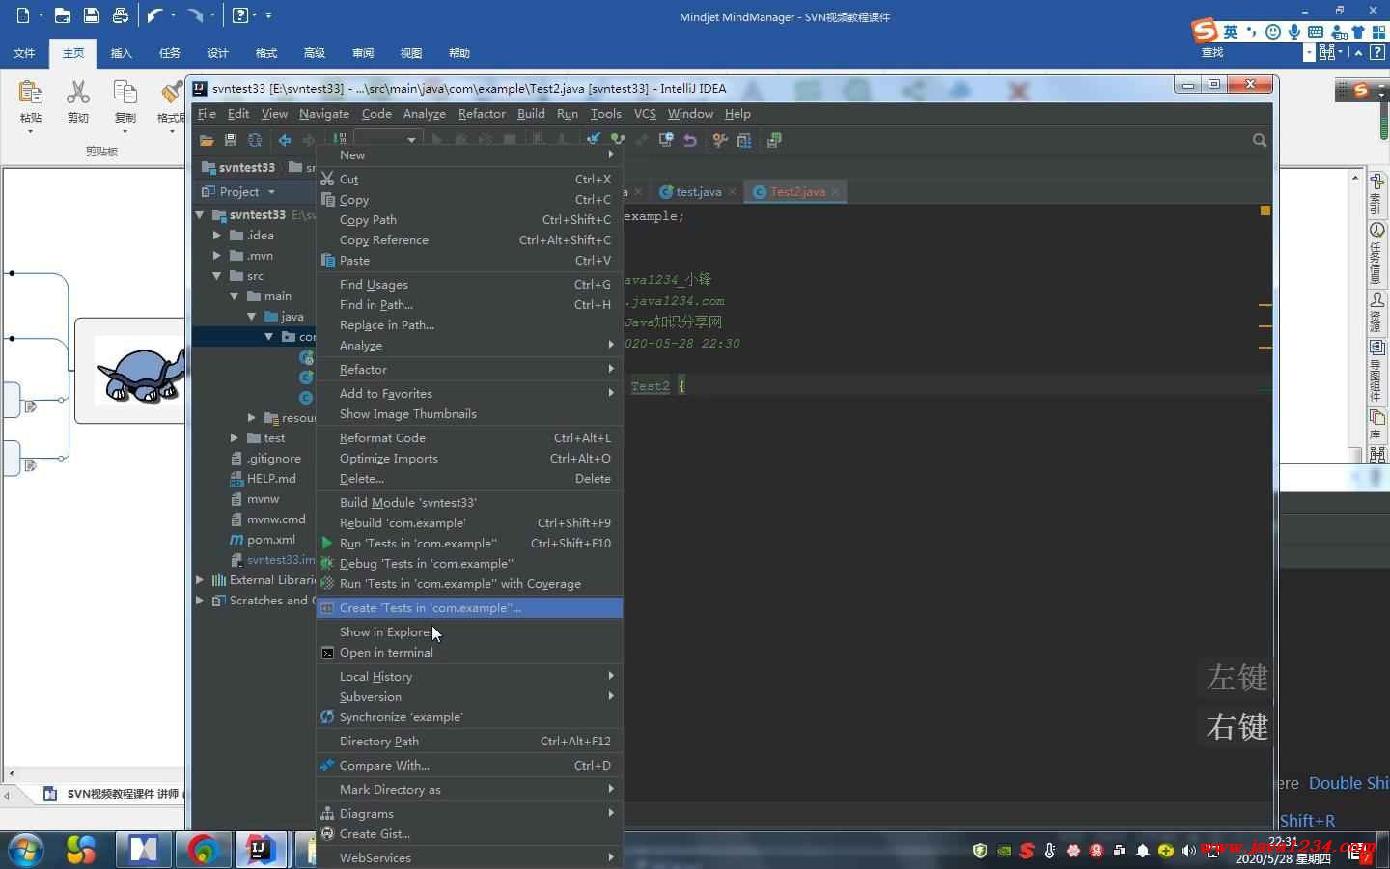Expand Scratches and Consoles node
The image size is (1390, 869).
tap(200, 601)
